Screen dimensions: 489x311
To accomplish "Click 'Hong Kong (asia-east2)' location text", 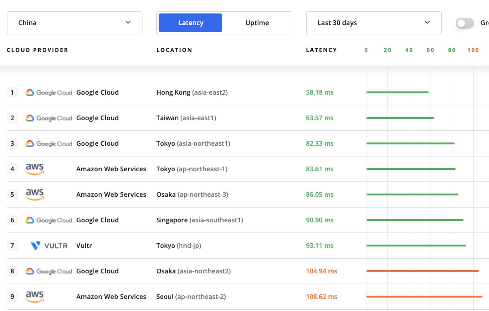I will tap(192, 93).
